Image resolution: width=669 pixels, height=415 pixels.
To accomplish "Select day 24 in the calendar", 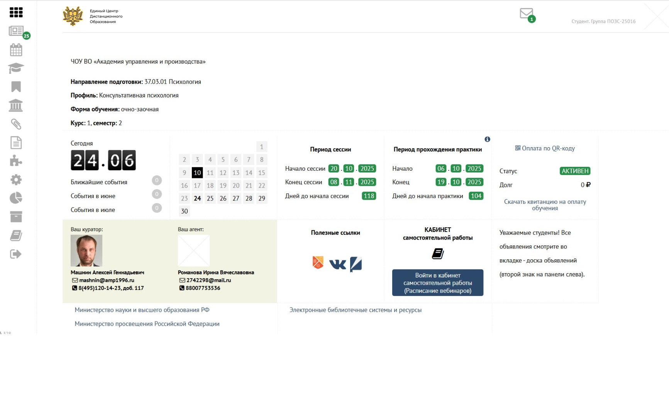I will [197, 198].
